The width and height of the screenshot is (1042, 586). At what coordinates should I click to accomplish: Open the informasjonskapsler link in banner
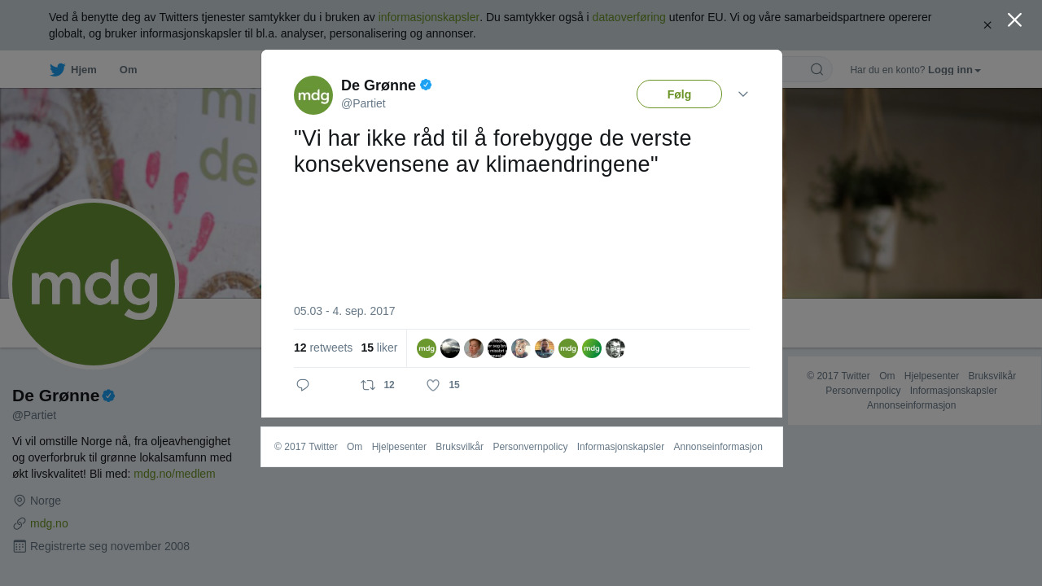click(x=429, y=17)
